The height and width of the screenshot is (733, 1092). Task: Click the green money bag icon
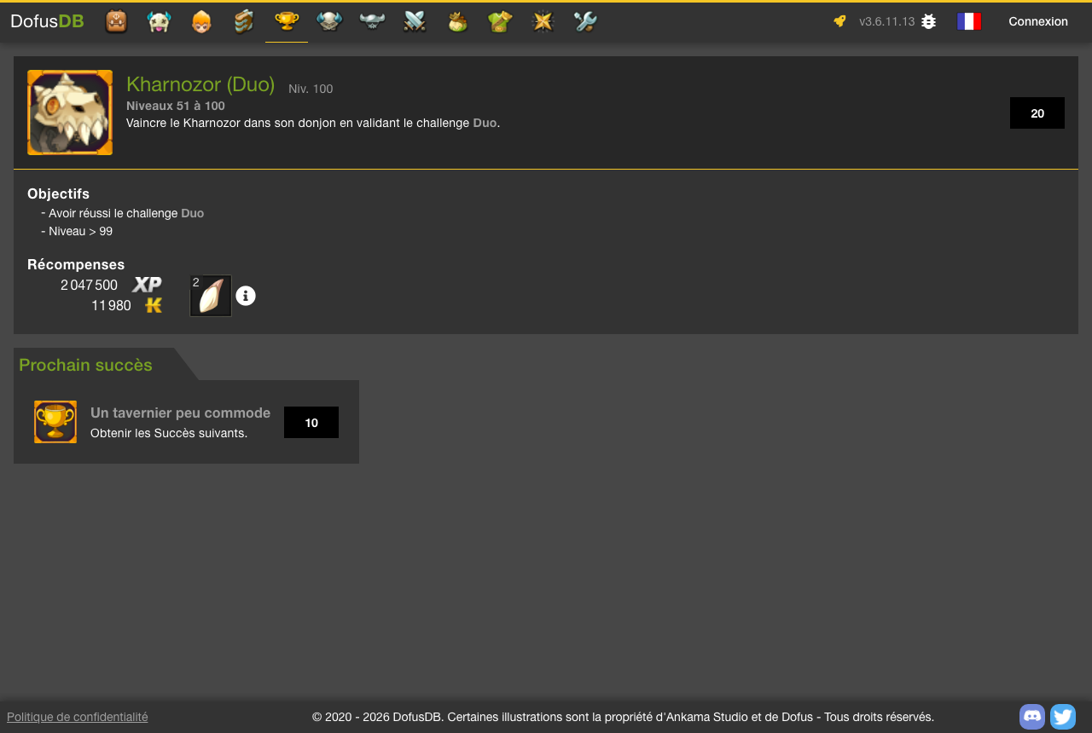point(457,21)
